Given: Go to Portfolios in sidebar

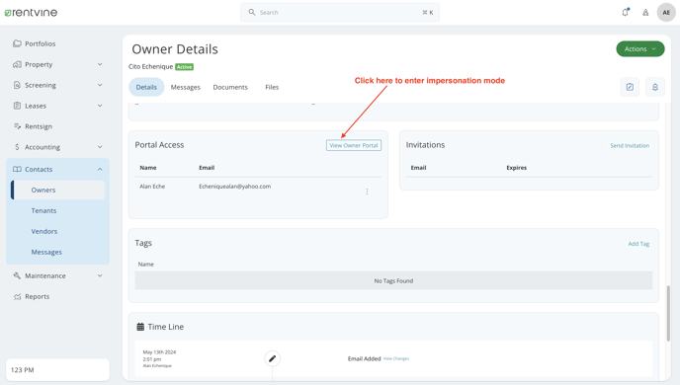Looking at the screenshot, I should (40, 43).
